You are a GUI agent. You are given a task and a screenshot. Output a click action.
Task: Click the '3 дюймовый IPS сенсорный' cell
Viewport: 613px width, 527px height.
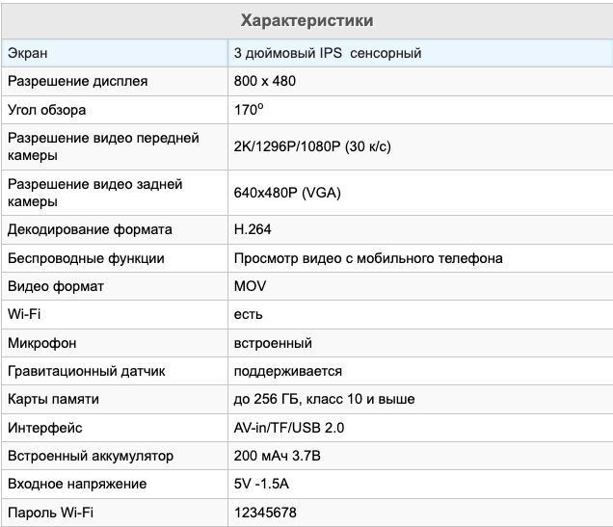point(328,53)
